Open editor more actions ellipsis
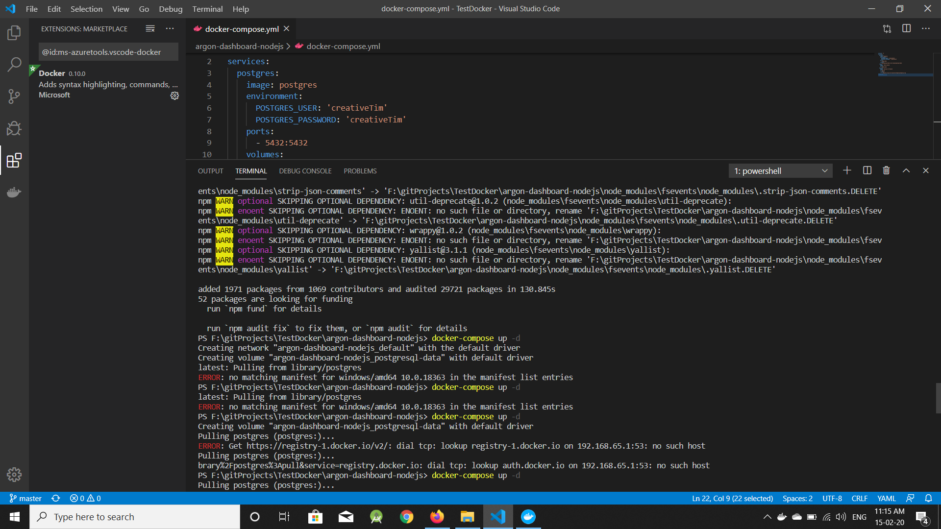This screenshot has width=941, height=529. tap(926, 29)
